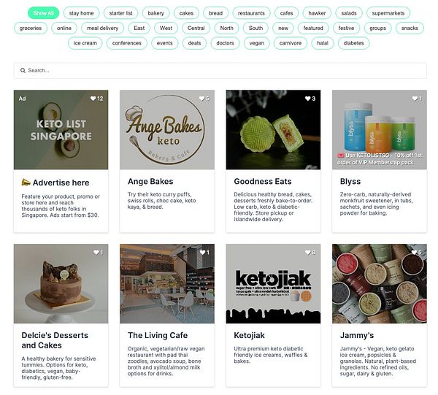Open the Ketojiak listing title
This screenshot has width=438, height=395.
pos(249,335)
